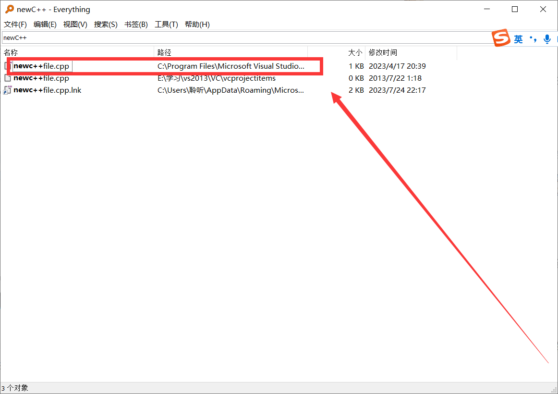
Task: Open the 视图(V) menu
Action: (75, 24)
